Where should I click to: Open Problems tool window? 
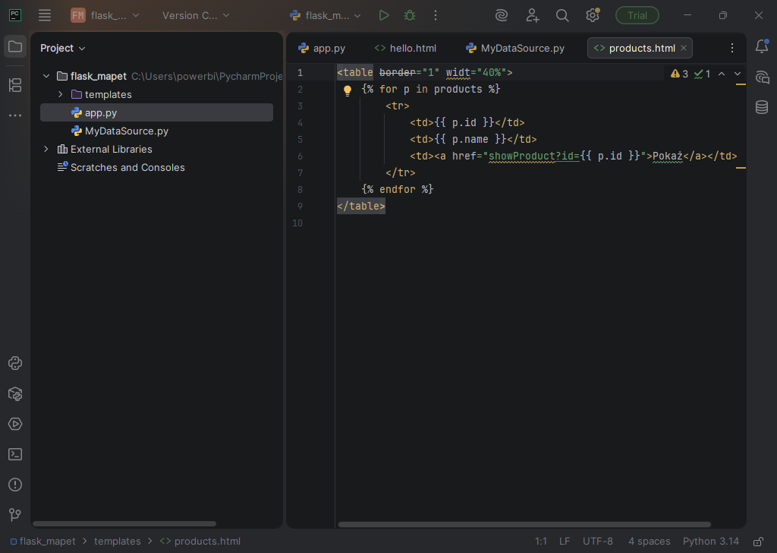point(15,485)
